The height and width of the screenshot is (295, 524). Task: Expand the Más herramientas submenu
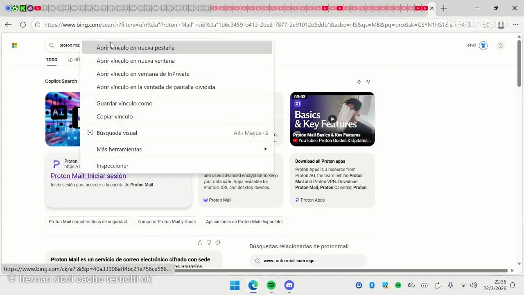click(177, 149)
